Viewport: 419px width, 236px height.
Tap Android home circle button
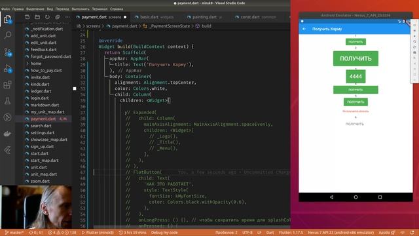355,197
